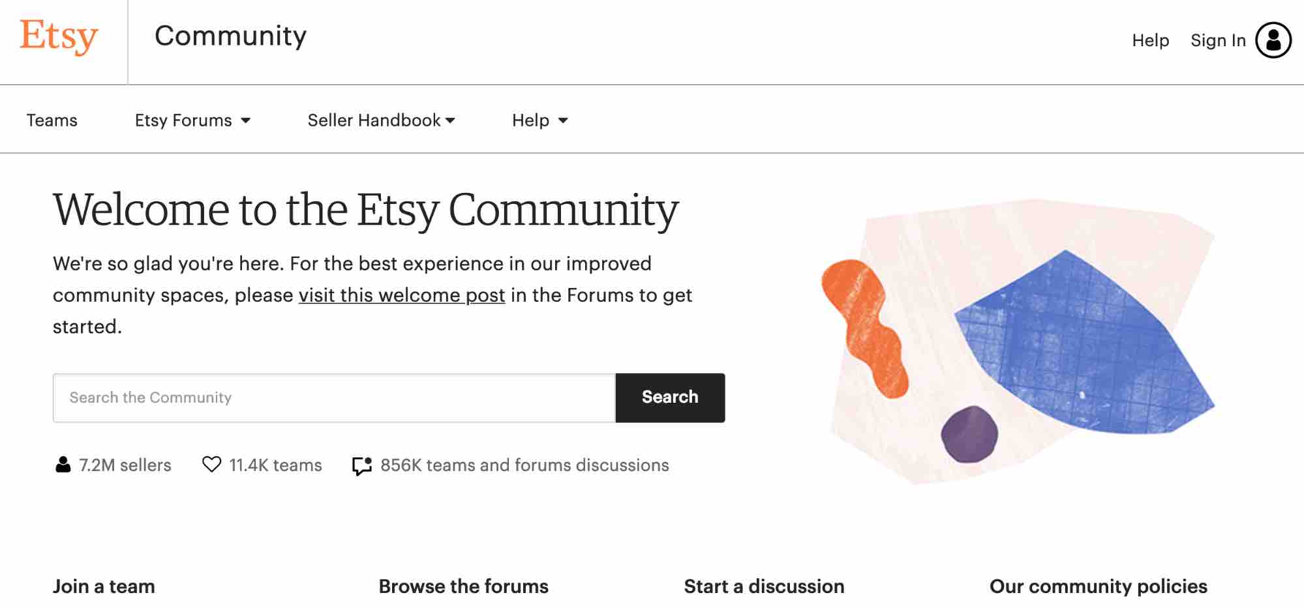Select the 'Our community policies' heading

(1098, 586)
